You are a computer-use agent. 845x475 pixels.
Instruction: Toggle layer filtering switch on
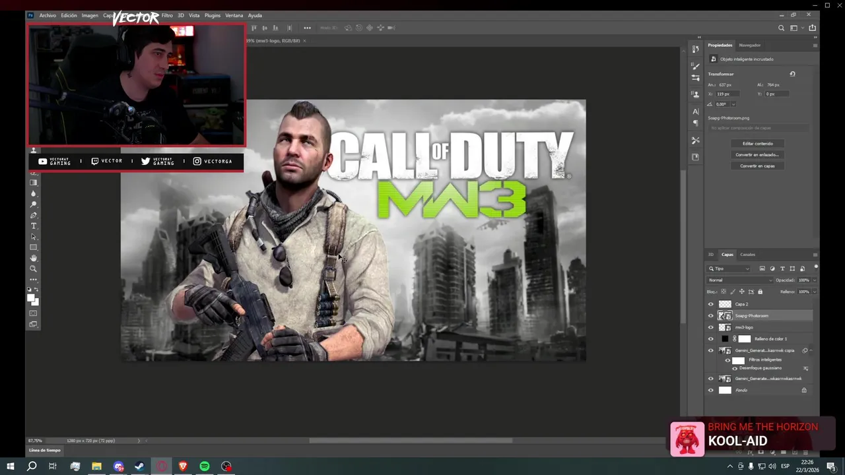(816, 267)
